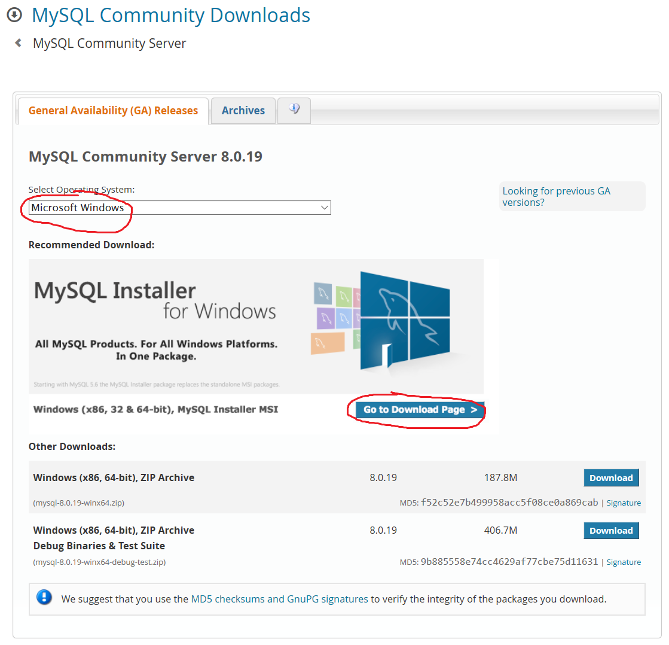Click the Select Operating System label

pyautogui.click(x=81, y=190)
